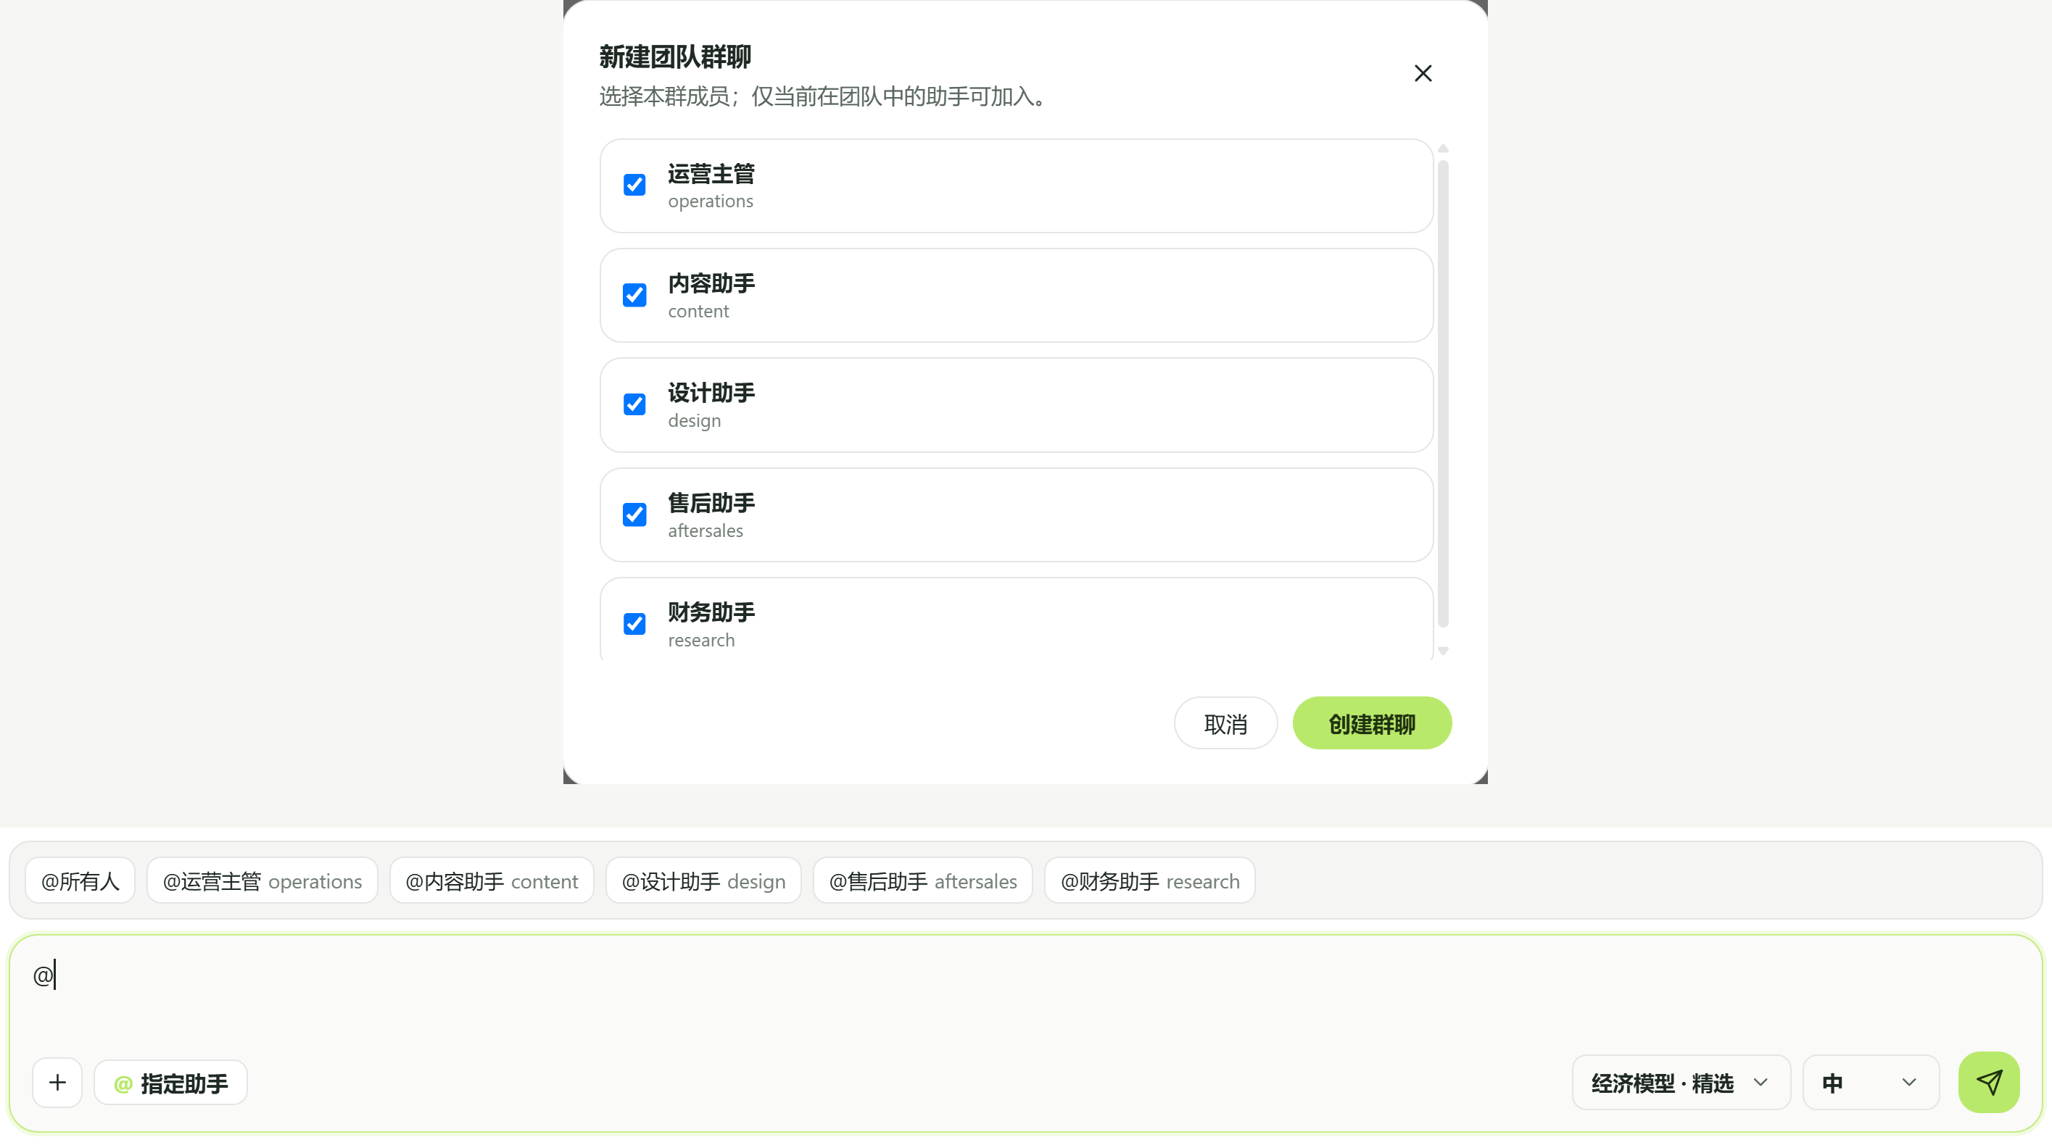Select the @运营主管 operations mention chip
Viewport: 2052px width, 1145px height.
(262, 880)
